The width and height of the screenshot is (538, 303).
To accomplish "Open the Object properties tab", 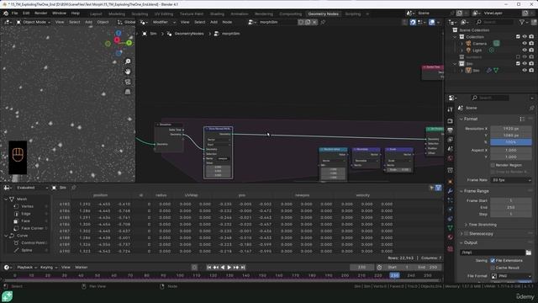I will pyautogui.click(x=451, y=182).
